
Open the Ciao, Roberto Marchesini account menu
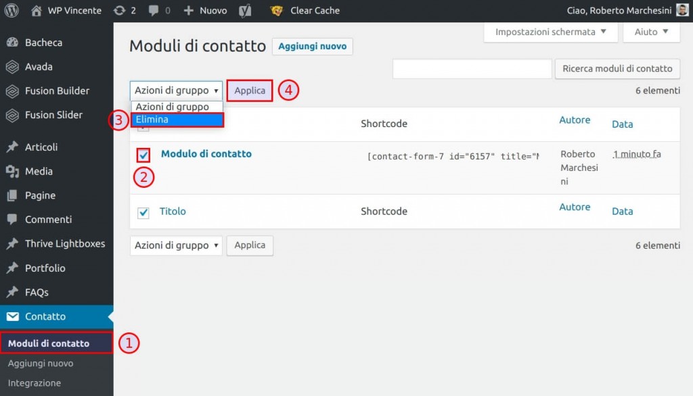pyautogui.click(x=619, y=10)
